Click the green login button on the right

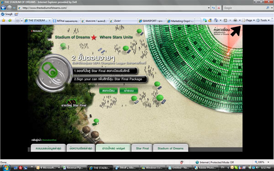coord(129,91)
